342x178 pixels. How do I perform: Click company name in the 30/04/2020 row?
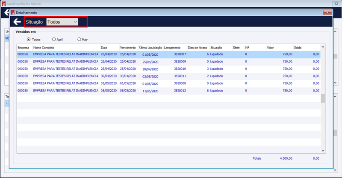66,76
